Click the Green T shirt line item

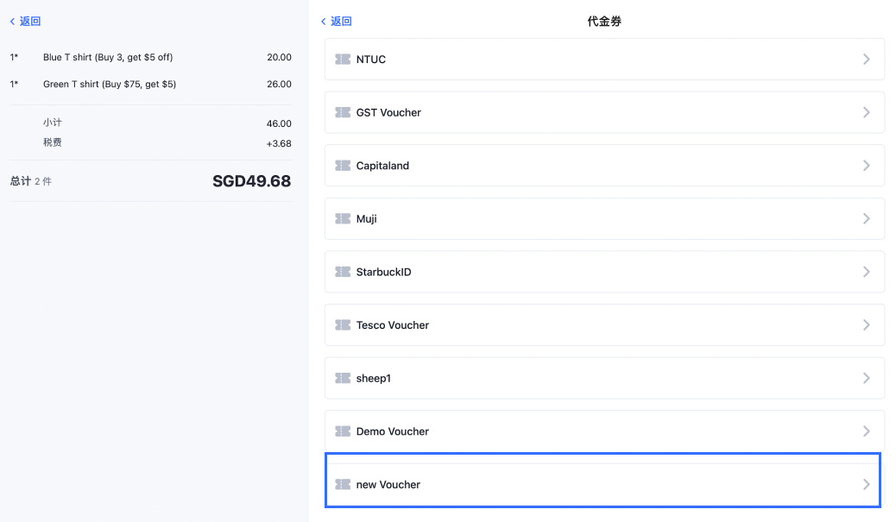(x=110, y=84)
